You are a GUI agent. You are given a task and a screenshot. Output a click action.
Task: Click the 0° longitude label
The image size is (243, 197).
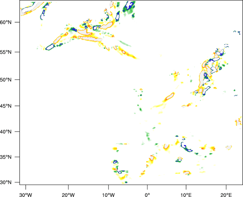click(147, 195)
